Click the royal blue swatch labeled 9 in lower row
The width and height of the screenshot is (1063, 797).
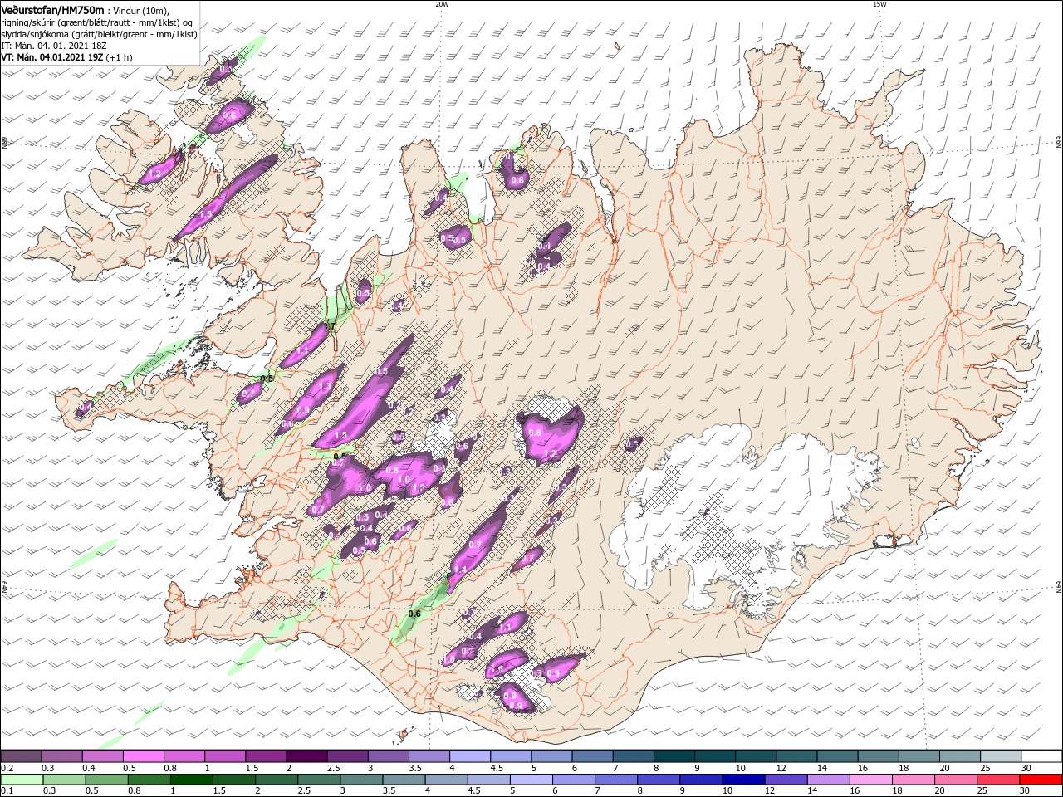click(700, 780)
